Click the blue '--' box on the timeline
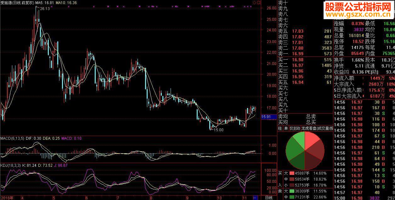The image size is (395, 200). pos(255,197)
